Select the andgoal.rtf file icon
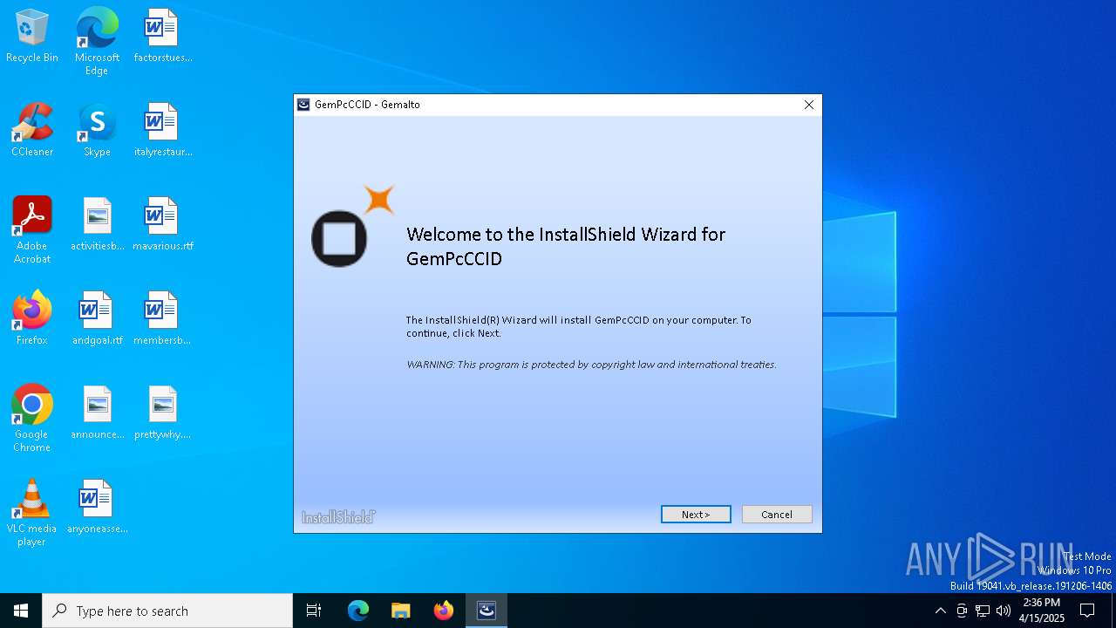The image size is (1116, 628). [97, 319]
